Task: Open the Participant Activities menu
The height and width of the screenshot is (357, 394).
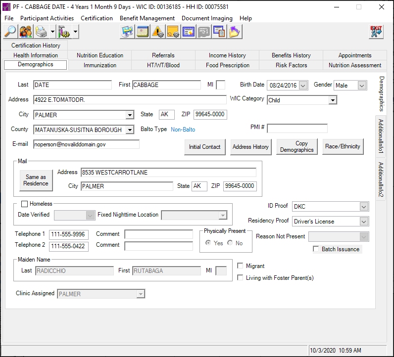Action: 47,18
